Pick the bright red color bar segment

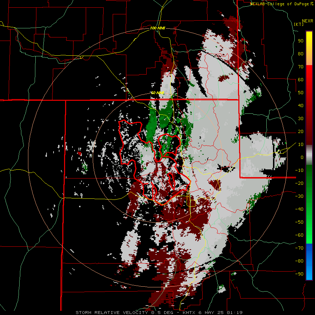[x=309, y=80]
